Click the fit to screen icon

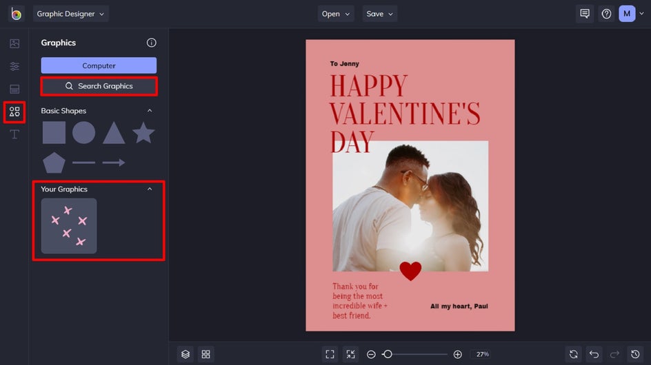click(330, 354)
